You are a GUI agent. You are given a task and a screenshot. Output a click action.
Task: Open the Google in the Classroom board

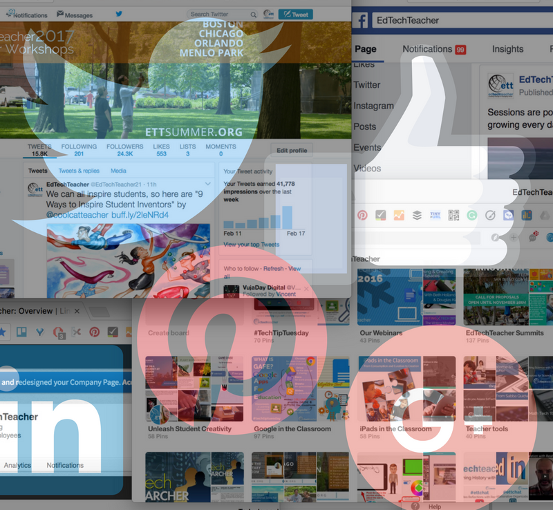[301, 398]
